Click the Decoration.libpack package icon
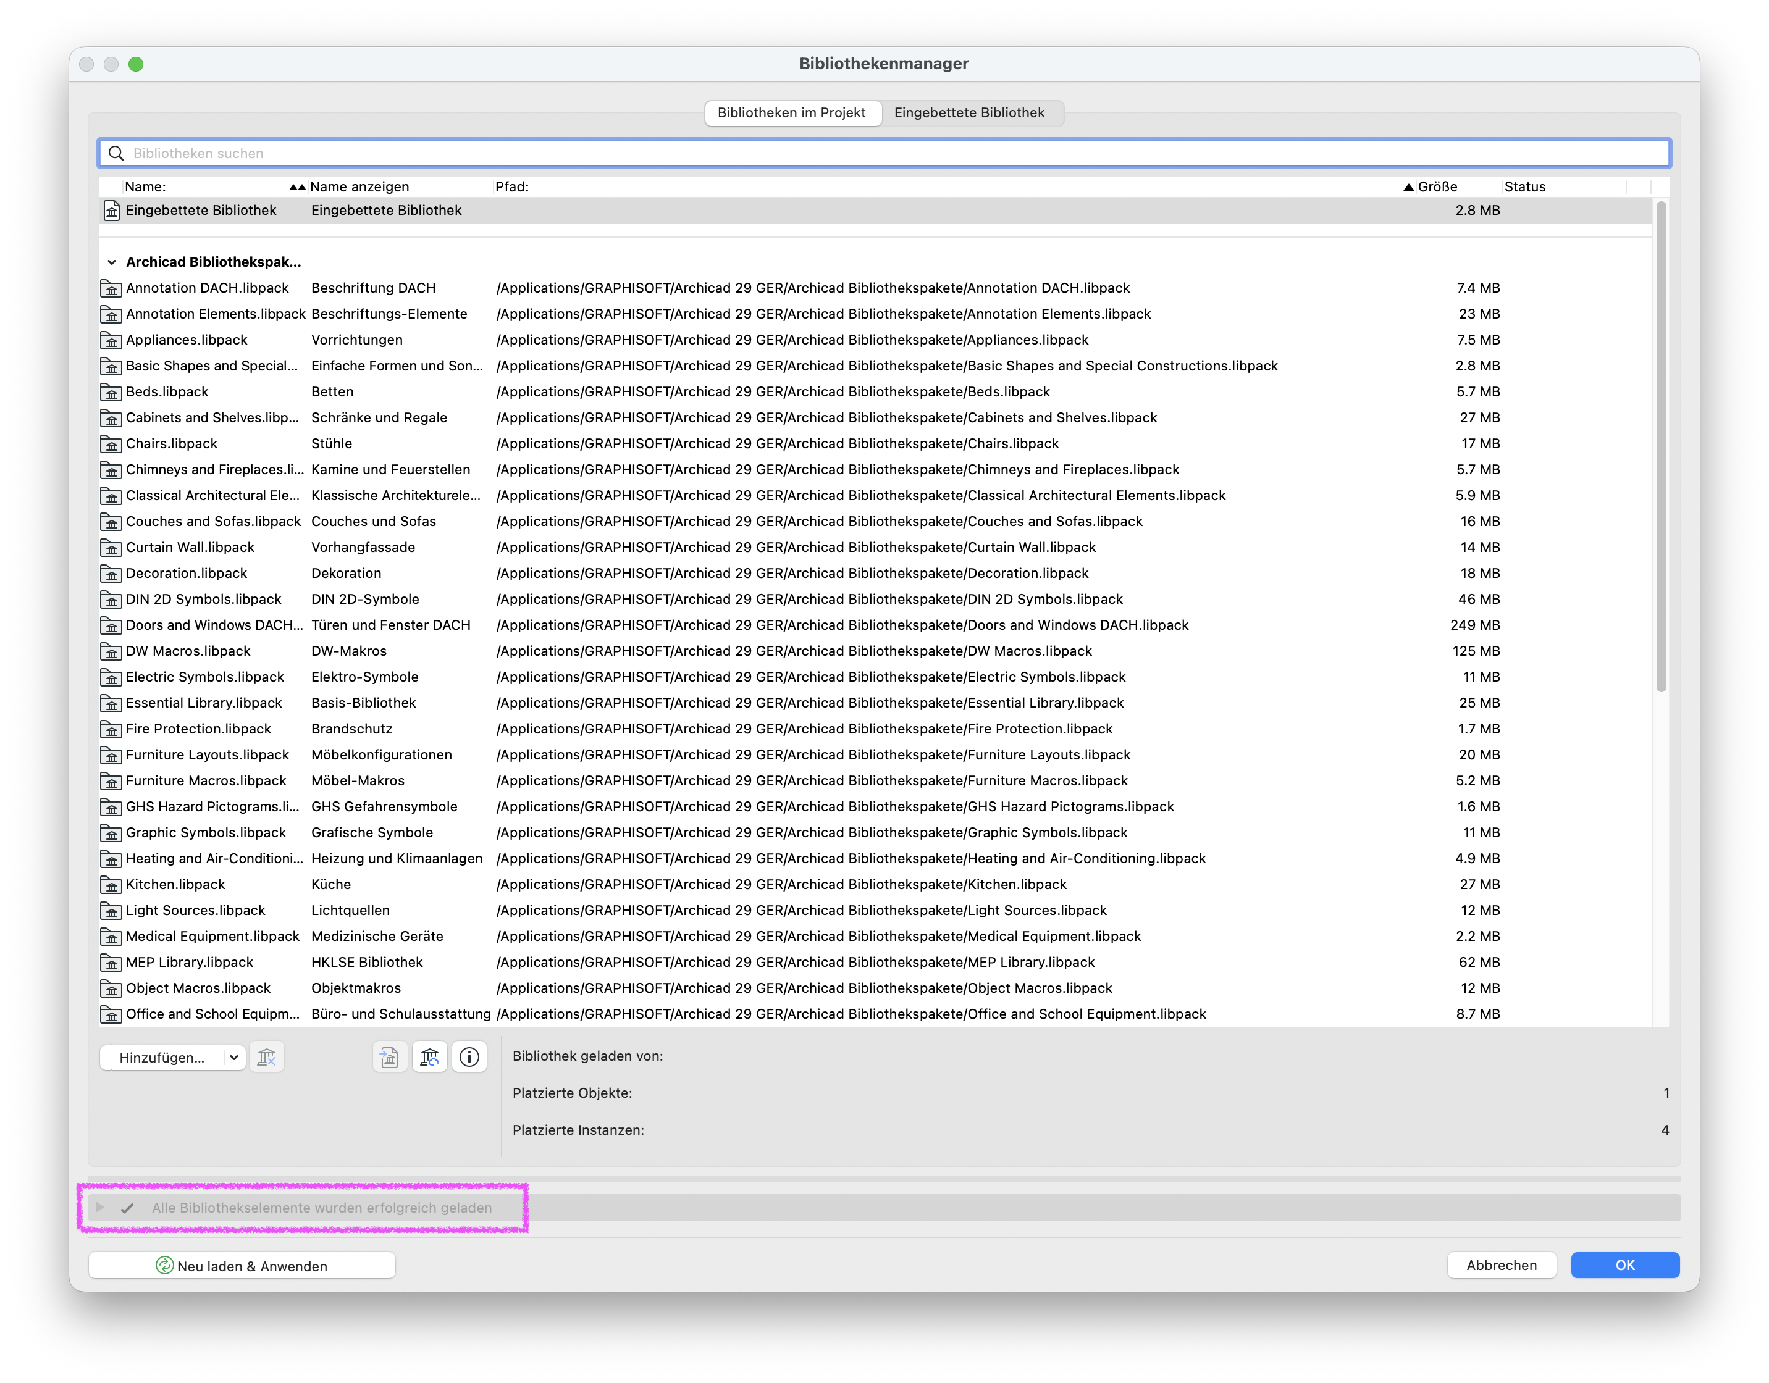Screen dimensions: 1769x1383 (111, 574)
